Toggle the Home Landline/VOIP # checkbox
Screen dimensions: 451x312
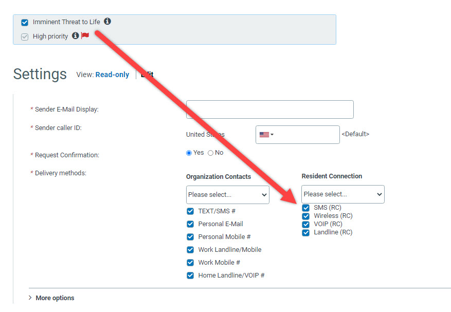pyautogui.click(x=190, y=275)
